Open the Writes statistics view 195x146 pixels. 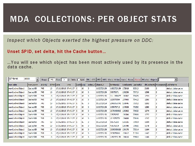(x=117, y=80)
